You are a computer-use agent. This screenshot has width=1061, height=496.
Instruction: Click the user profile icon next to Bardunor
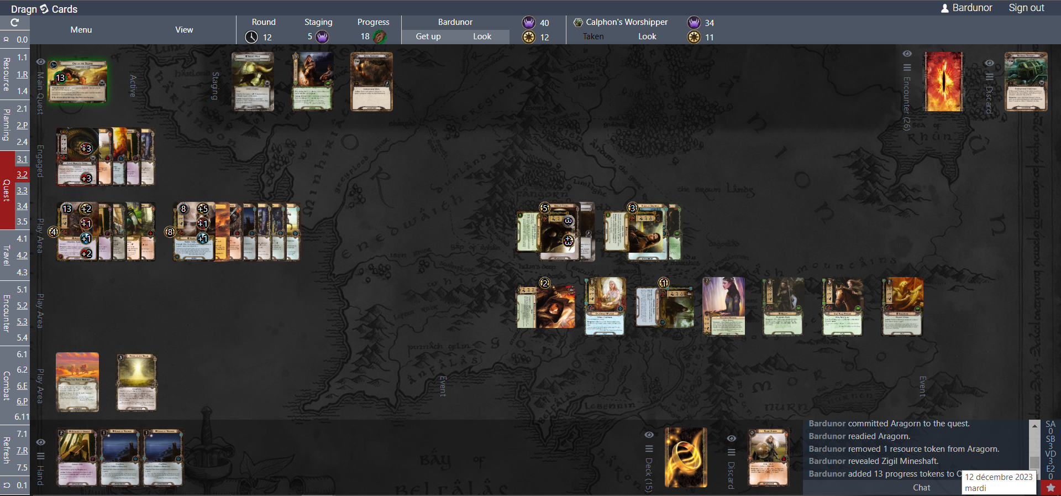coord(945,8)
